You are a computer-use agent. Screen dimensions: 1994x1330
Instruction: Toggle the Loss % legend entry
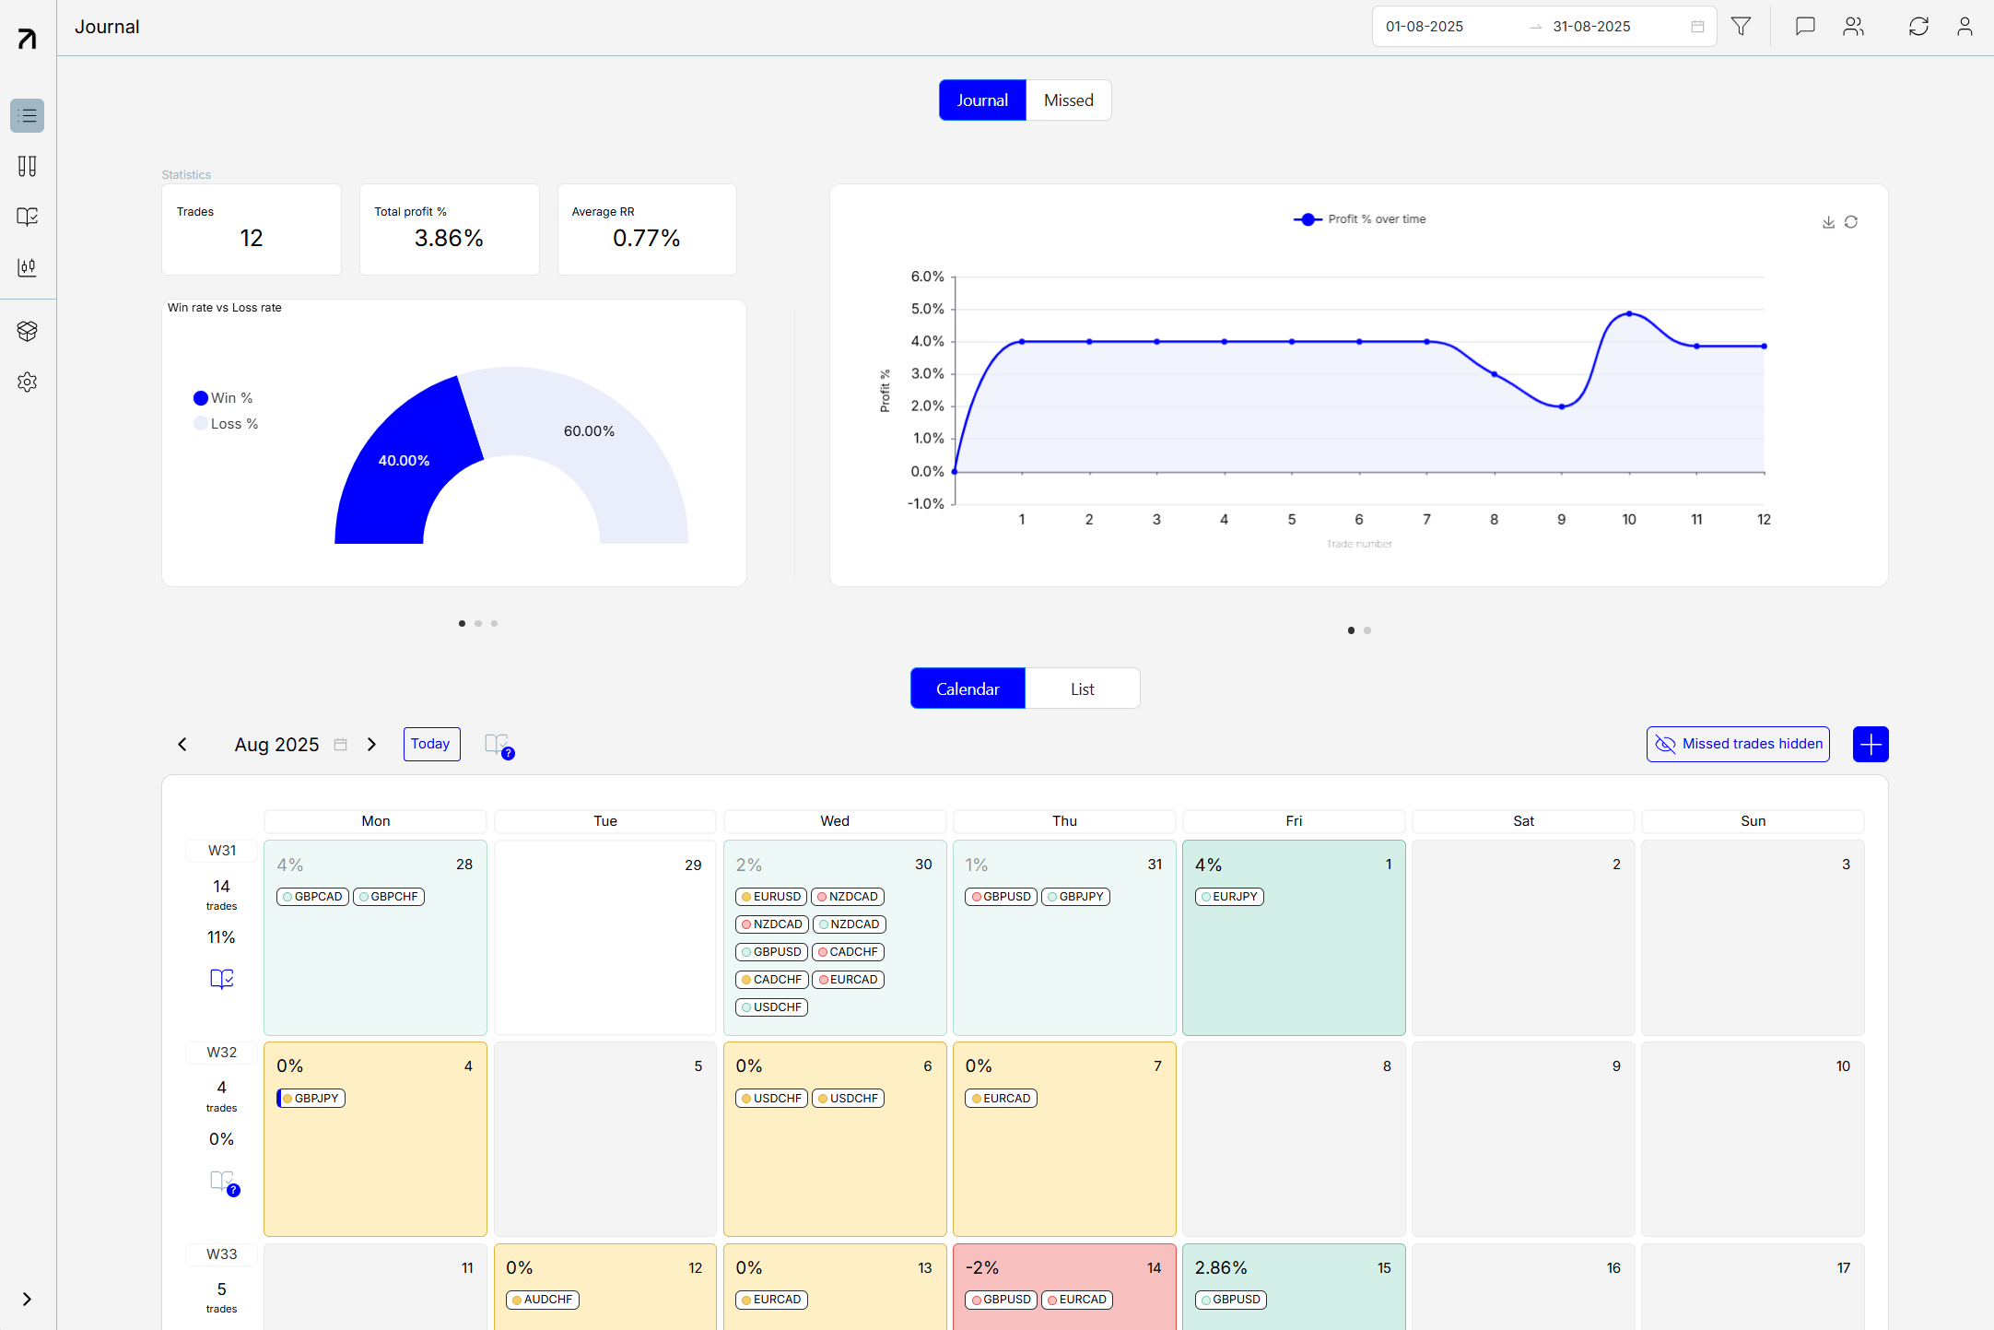point(226,424)
